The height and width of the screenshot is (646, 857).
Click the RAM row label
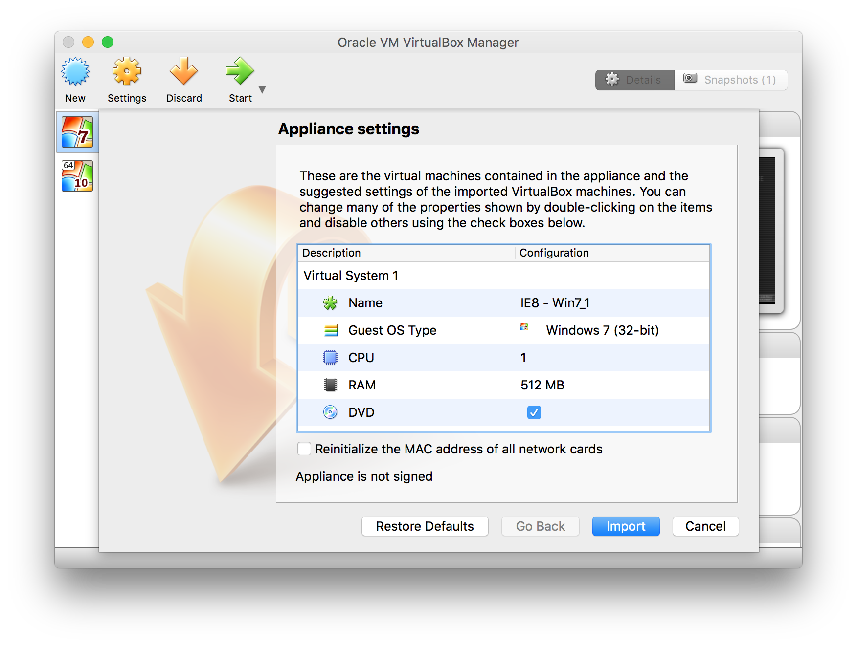(x=362, y=385)
